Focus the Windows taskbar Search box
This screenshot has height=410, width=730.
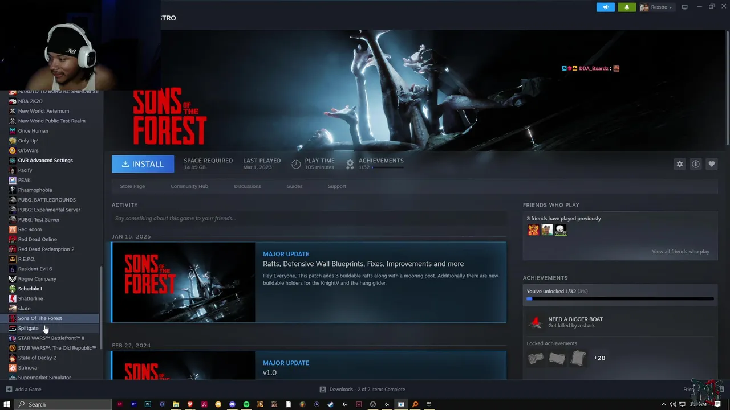click(x=63, y=404)
